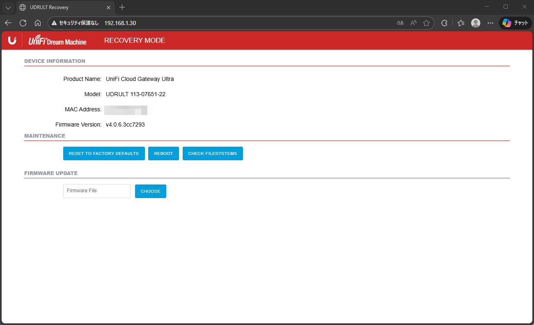The height and width of the screenshot is (325, 534).
Task: Expand the tab list chevron
Action: point(8,7)
